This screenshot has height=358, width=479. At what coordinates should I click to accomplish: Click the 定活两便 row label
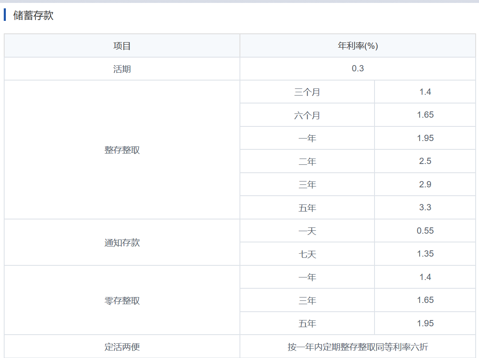(x=122, y=347)
